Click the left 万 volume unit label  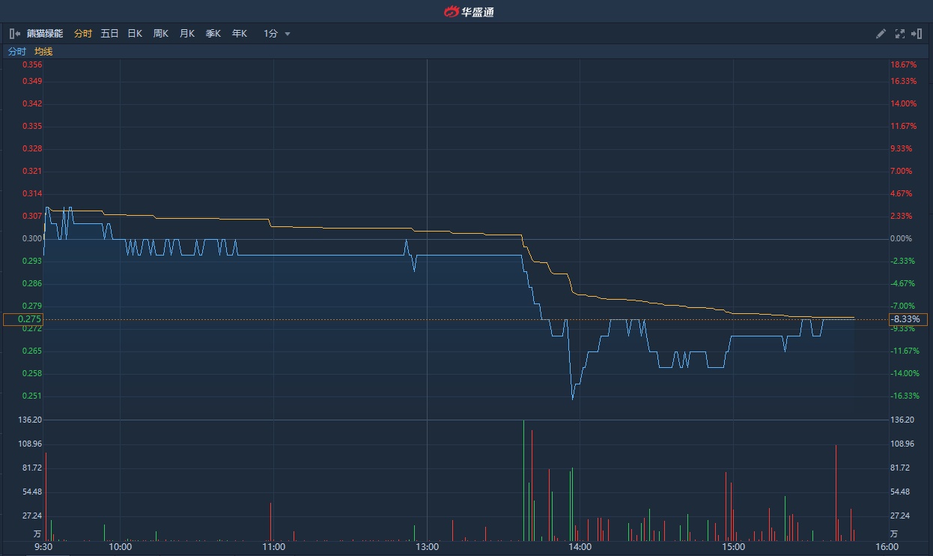click(37, 534)
